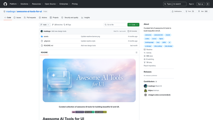213x120 pixels.
Task: Expand the Solutions menu
Action: [25, 4]
